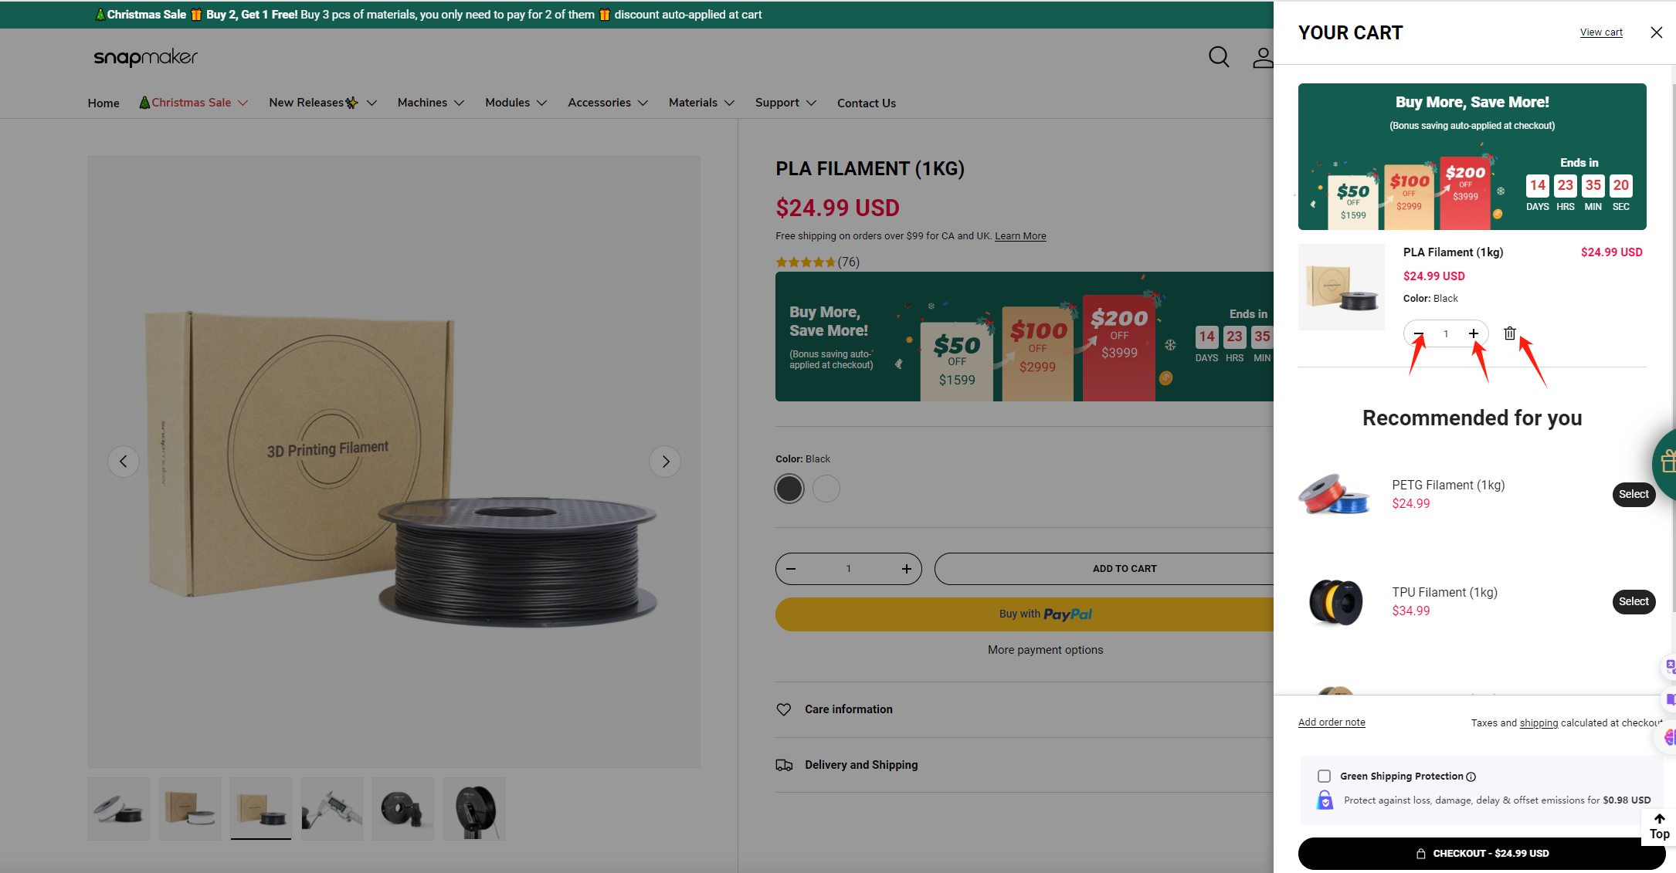Image resolution: width=1676 pixels, height=873 pixels.
Task: Decrease product page quantity
Action: pyautogui.click(x=791, y=569)
